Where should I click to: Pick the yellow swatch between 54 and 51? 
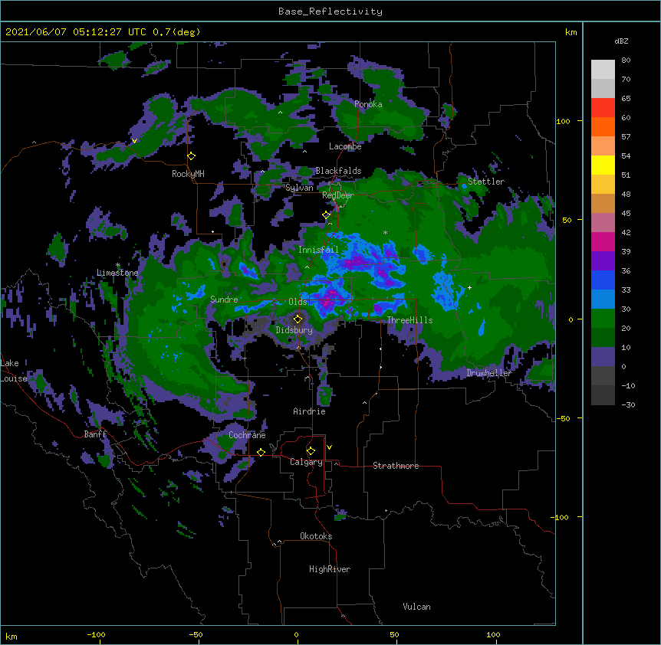click(603, 165)
